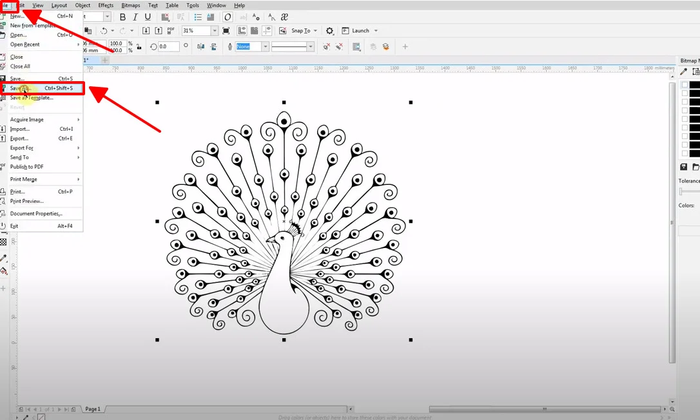Check the sixth color mask checkbox
Screen dimensions: 700x420
(x=685, y=128)
